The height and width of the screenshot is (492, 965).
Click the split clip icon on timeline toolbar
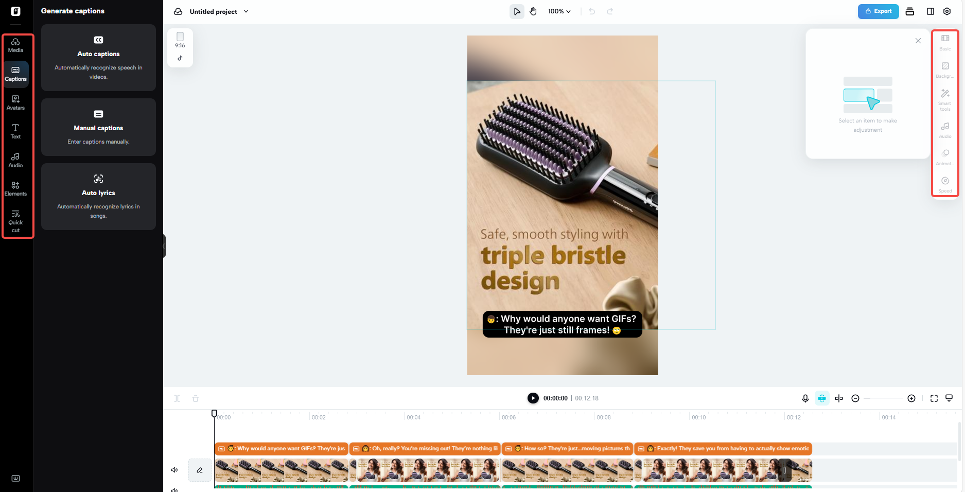click(x=177, y=398)
